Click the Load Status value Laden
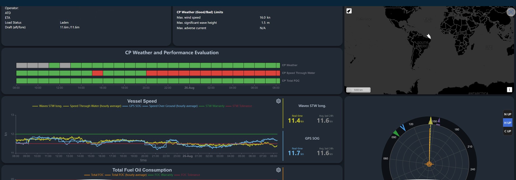This screenshot has width=516, height=180. (x=64, y=23)
